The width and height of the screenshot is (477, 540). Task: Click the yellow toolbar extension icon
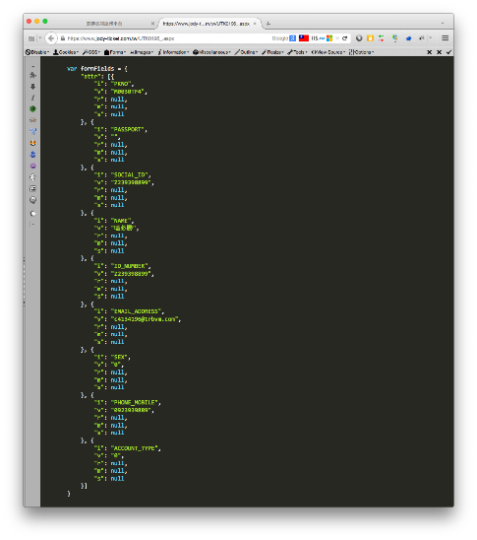[x=370, y=38]
